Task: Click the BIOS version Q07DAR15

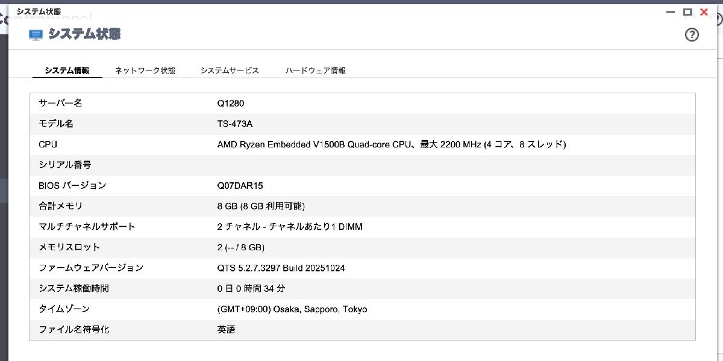Action: (x=240, y=186)
